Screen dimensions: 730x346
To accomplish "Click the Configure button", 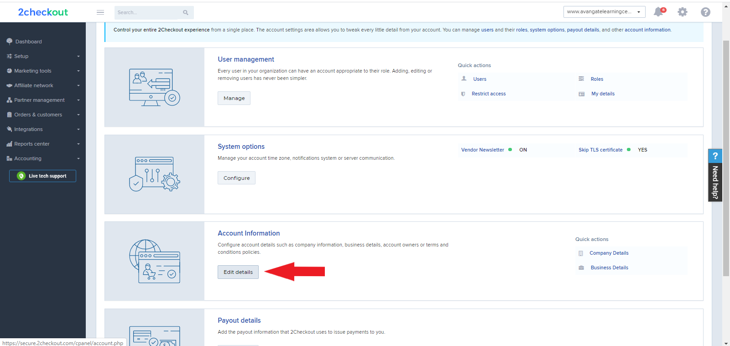I will pyautogui.click(x=236, y=178).
